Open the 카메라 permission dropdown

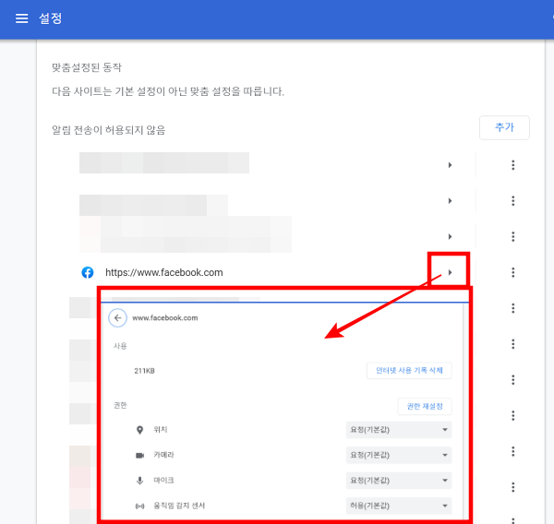399,455
